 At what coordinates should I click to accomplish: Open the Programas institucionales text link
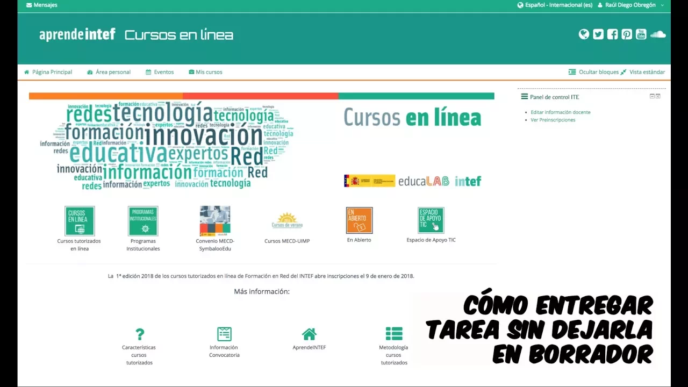143,245
